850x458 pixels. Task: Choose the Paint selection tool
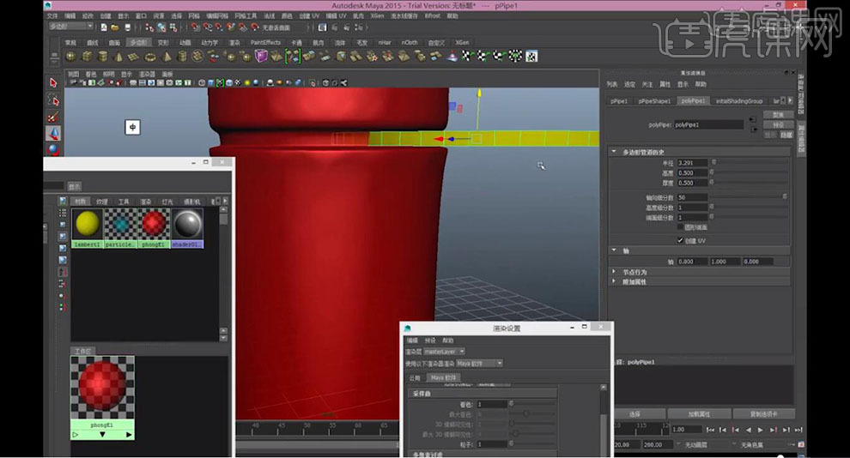click(53, 117)
